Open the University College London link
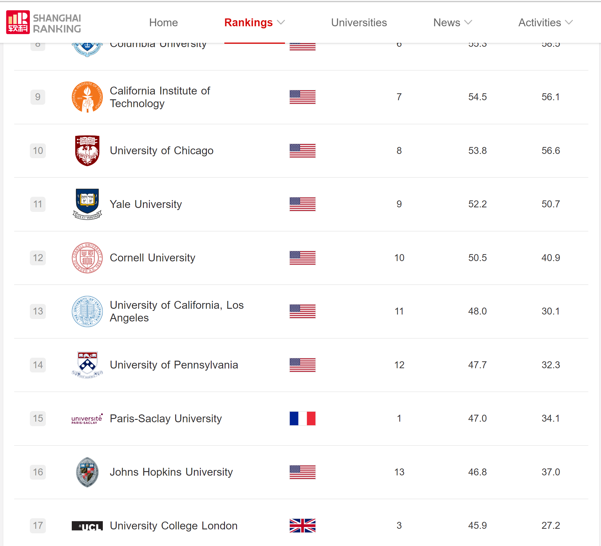Viewport: 601px width, 546px height. pyautogui.click(x=173, y=526)
